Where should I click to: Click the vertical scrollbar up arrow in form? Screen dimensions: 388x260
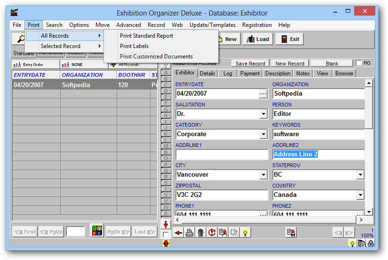click(369, 83)
